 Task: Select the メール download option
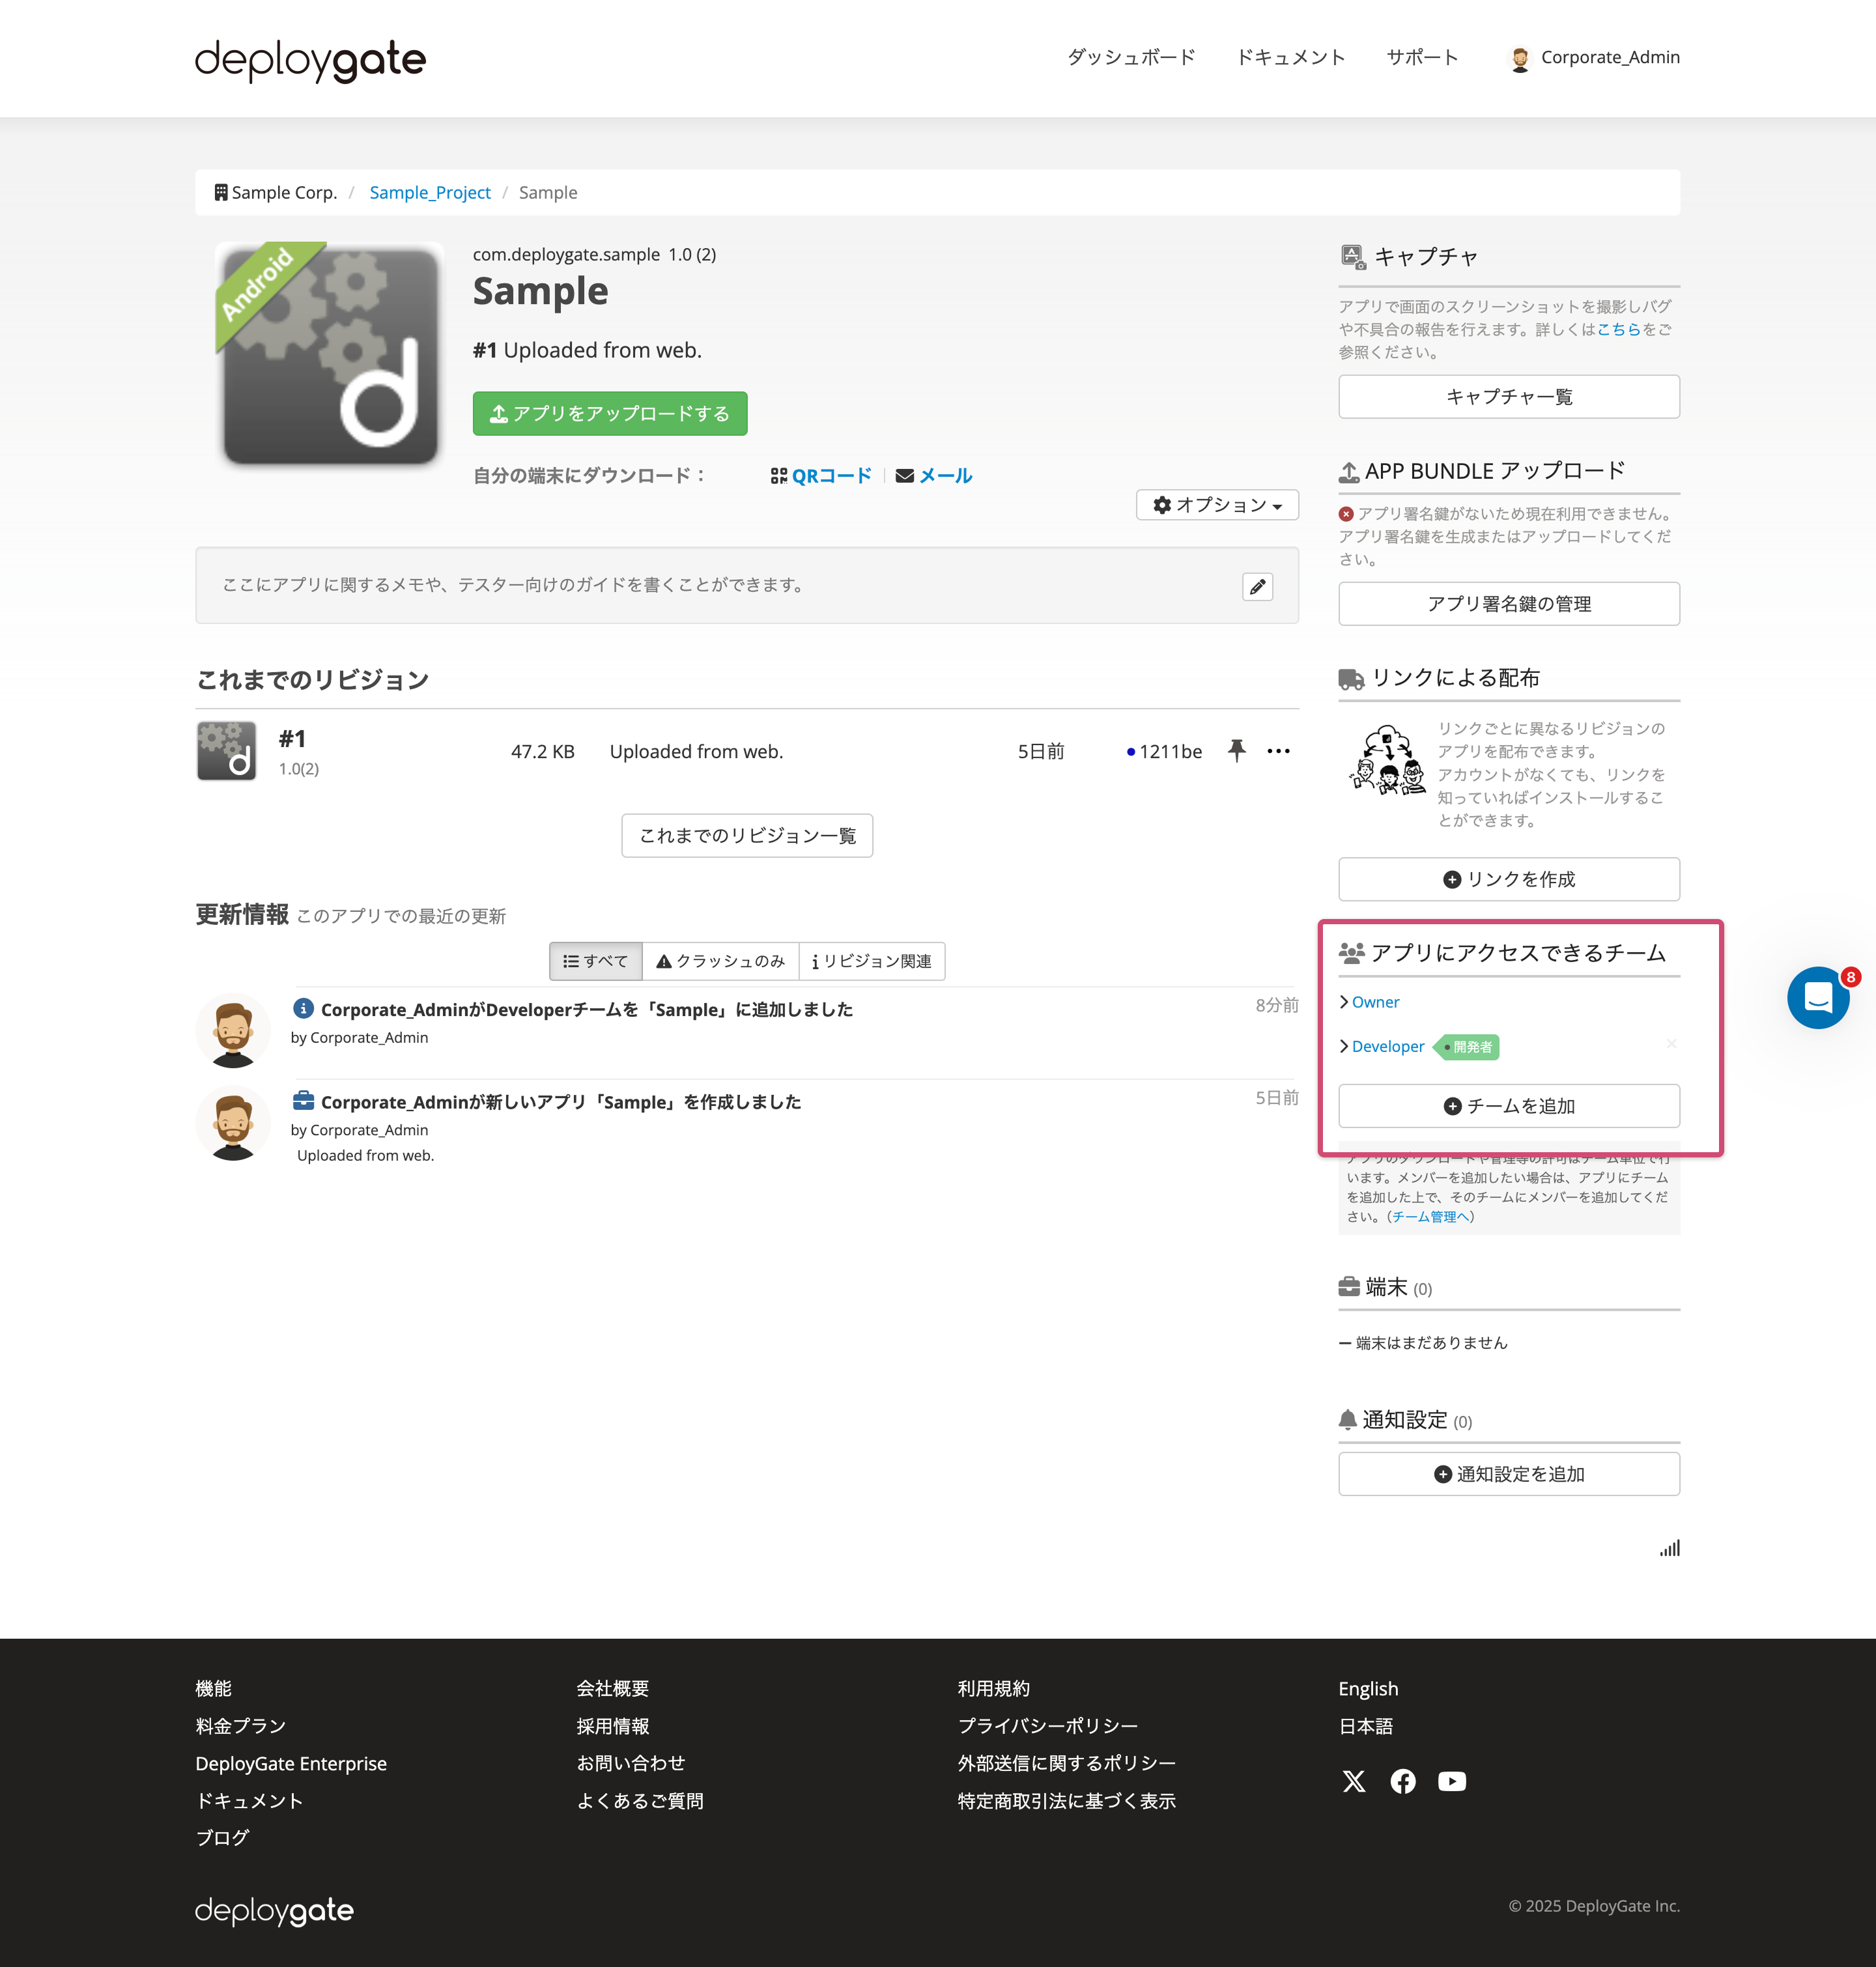point(933,476)
